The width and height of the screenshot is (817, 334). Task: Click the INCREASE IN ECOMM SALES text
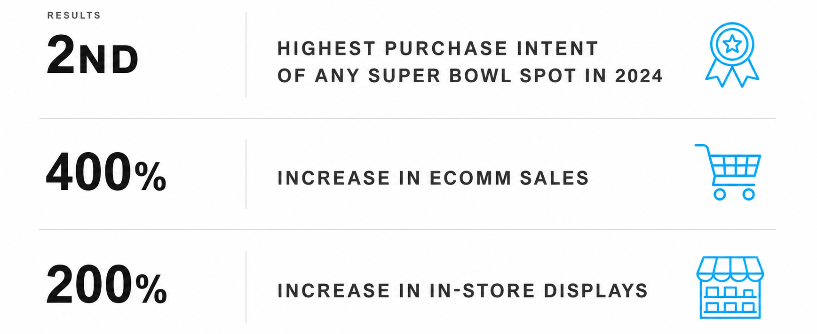point(433,178)
